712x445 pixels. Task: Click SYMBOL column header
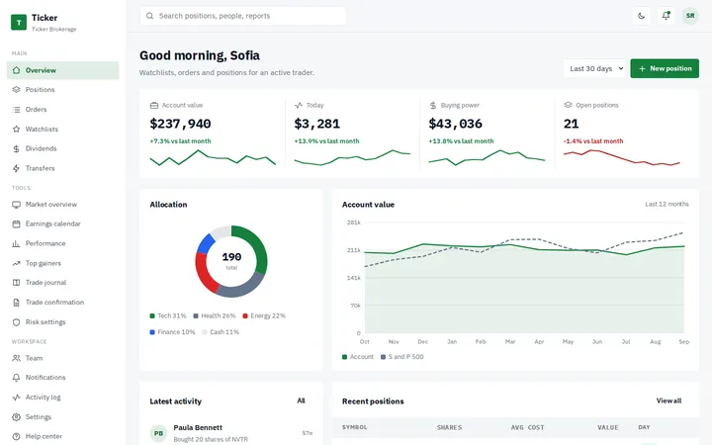coord(355,427)
